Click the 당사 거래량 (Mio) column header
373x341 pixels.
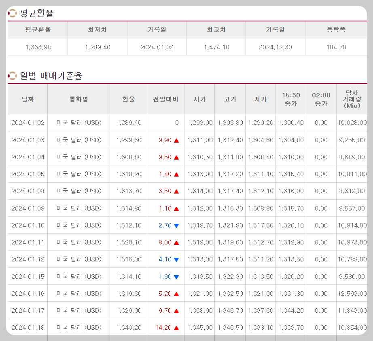point(352,99)
